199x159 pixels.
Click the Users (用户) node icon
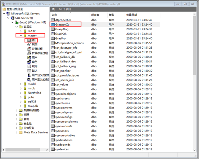click(29, 57)
